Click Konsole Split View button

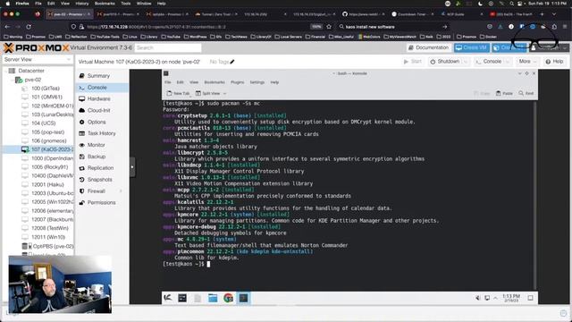point(208,93)
